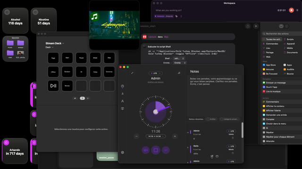Select the Commandes category
This screenshot has height=169, width=302.
[270, 44]
